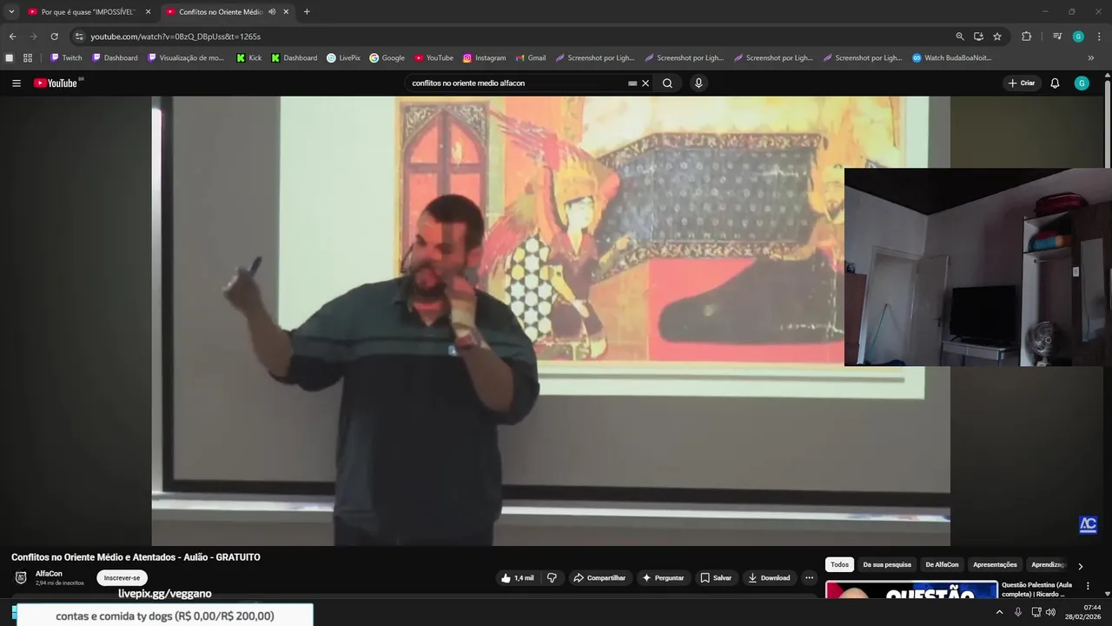This screenshot has height=626, width=1112.
Task: Open Chrome media controls icon
Action: [x=1057, y=37]
